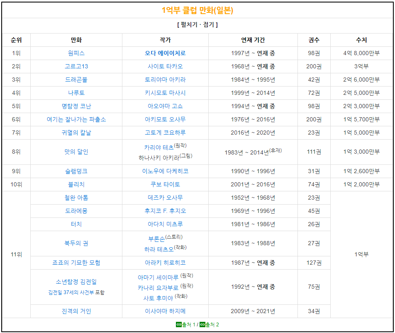Screen dimensions: 395x333
Task: Click author 토리야마 아키라
Action: (165, 80)
